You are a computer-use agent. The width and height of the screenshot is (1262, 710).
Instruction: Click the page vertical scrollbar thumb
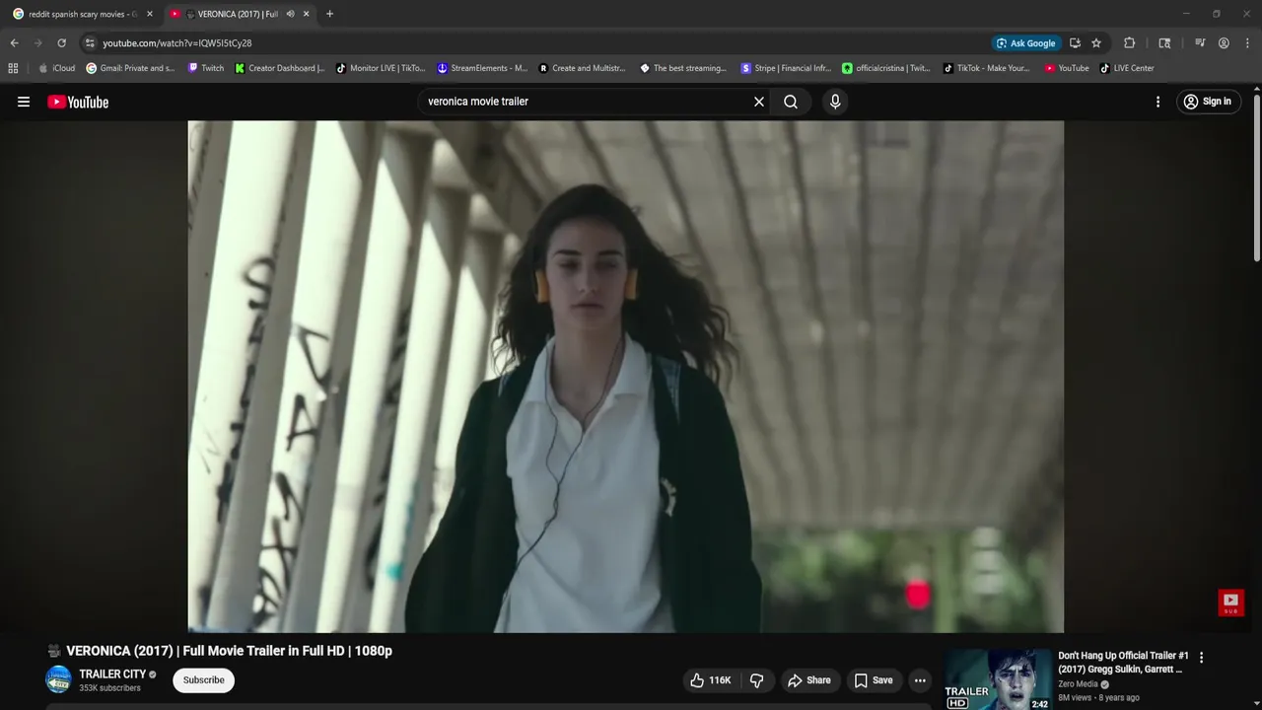(x=1257, y=179)
